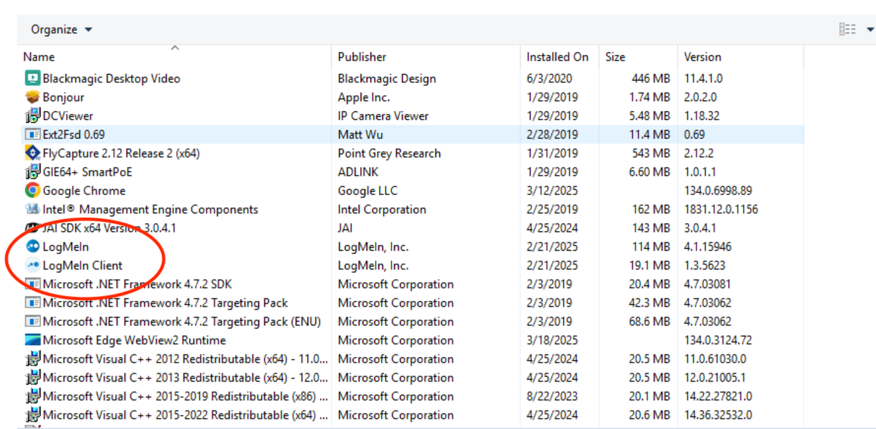Select Microsoft .NET Framework 4.7.2 SDK
876x429 pixels.
(137, 284)
